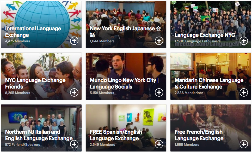This screenshot has width=252, height=152.
Task: Add Mandarin Chinese Language & Culture Exchange group
Action: [244, 92]
